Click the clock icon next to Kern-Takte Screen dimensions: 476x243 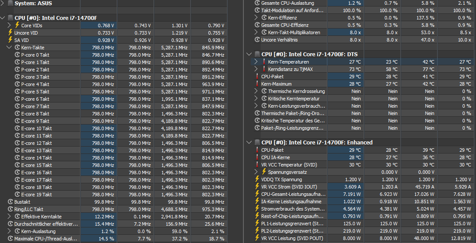tap(17, 48)
